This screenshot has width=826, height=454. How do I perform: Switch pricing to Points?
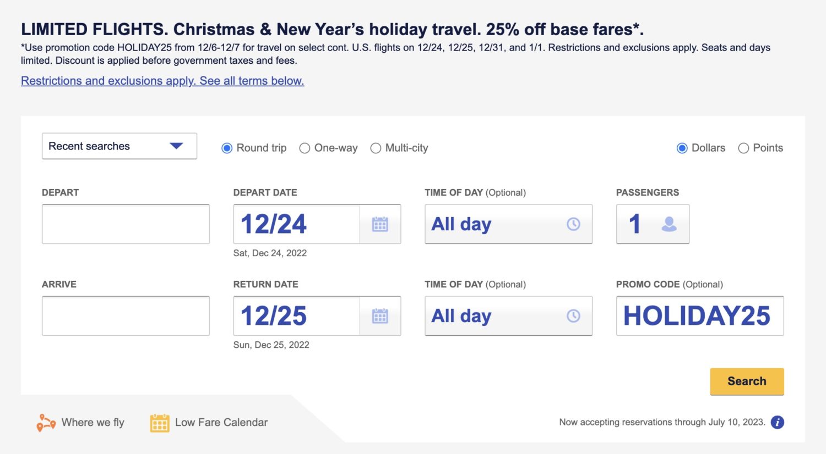pyautogui.click(x=744, y=148)
